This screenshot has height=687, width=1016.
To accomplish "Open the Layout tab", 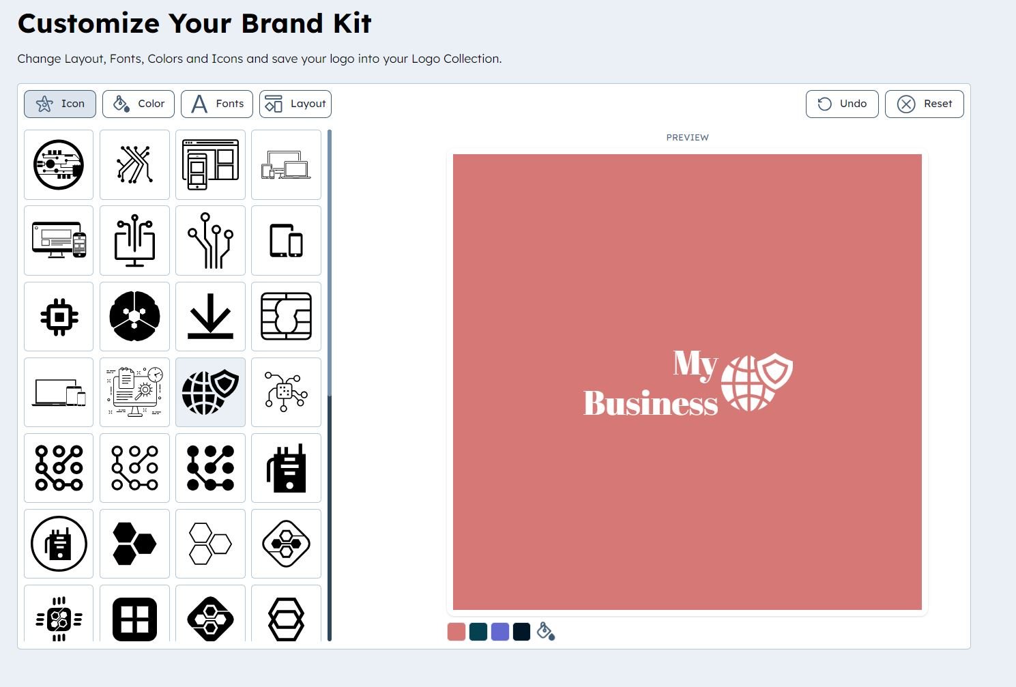I will click(295, 104).
